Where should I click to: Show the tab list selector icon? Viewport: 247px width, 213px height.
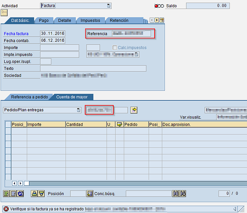click(162, 20)
